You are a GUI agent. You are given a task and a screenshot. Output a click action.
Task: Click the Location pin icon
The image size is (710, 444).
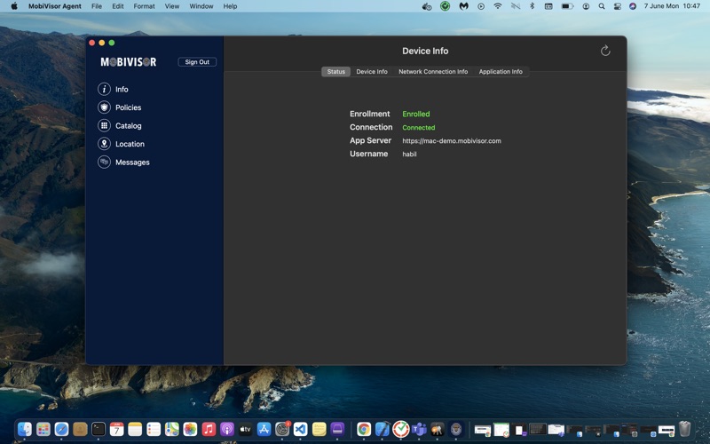coord(104,144)
